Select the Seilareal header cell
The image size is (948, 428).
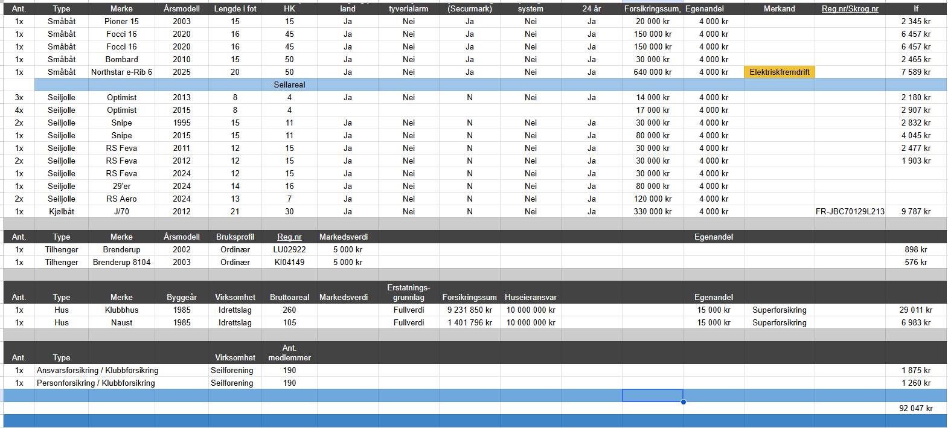(x=289, y=85)
